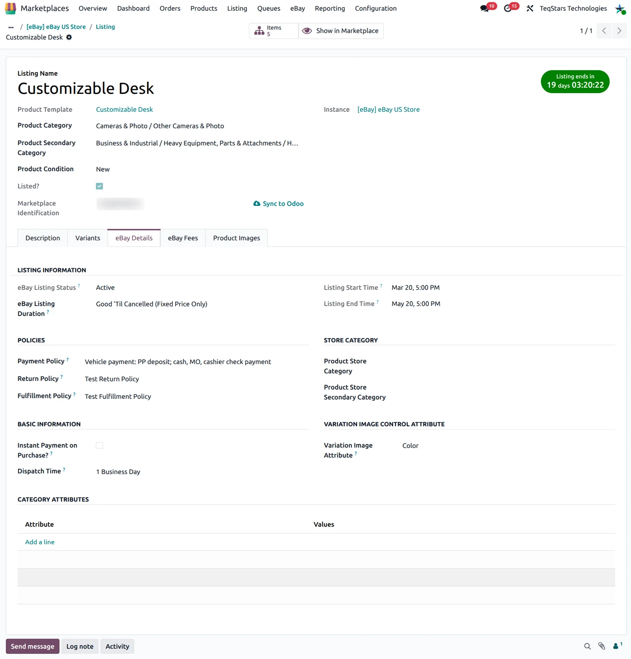This screenshot has width=631, height=659.
Task: Open the Product Category dropdown field
Action: click(x=202, y=126)
